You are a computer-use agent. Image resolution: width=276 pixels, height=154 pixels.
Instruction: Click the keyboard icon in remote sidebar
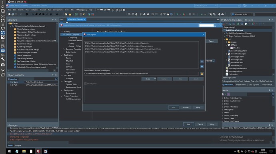point(3,50)
